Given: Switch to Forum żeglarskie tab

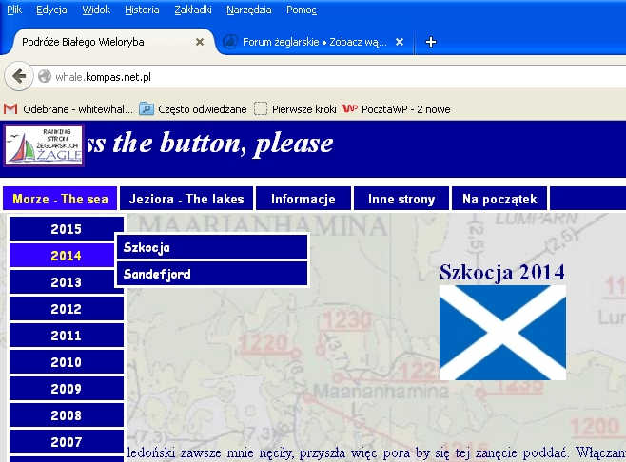Looking at the screenshot, I should pyautogui.click(x=316, y=42).
